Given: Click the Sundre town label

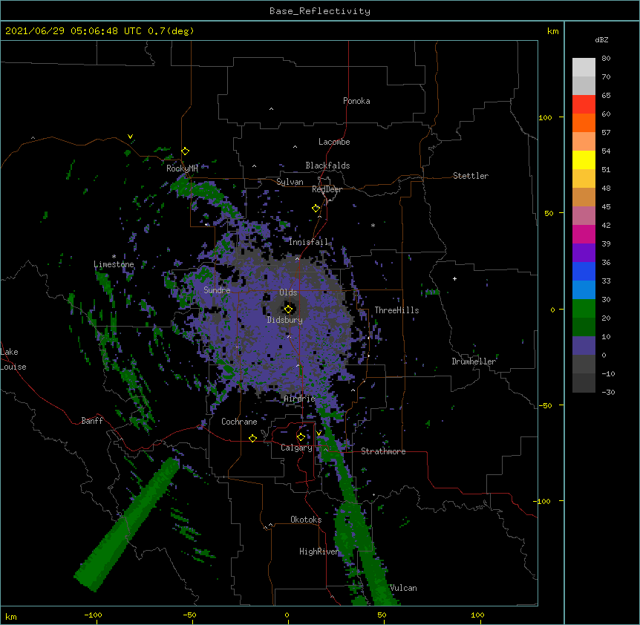Looking at the screenshot, I should [217, 290].
